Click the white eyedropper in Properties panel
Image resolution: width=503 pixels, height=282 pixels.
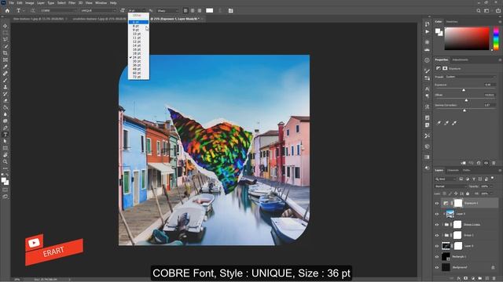pos(454,123)
